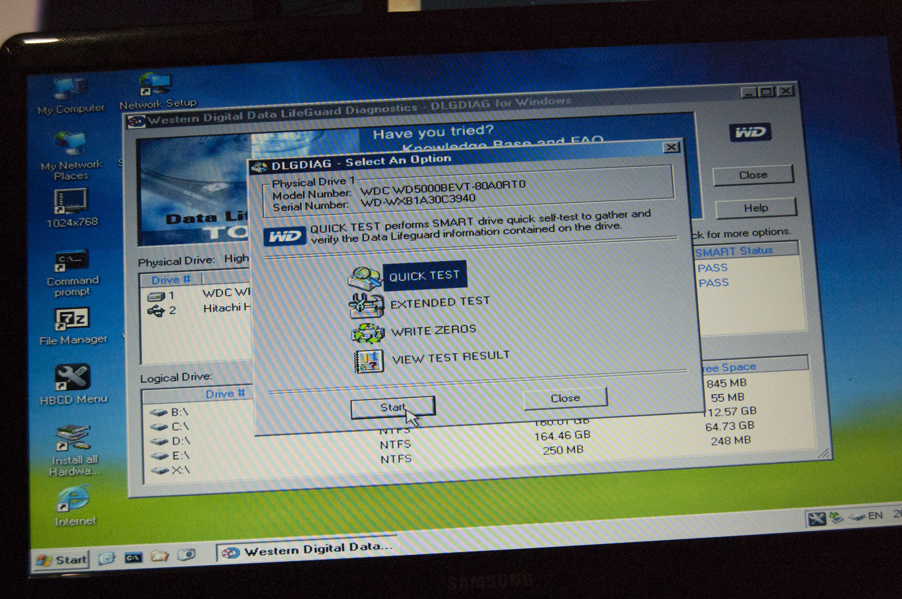
Task: Select the Quick Test magnifier icon
Action: [365, 278]
